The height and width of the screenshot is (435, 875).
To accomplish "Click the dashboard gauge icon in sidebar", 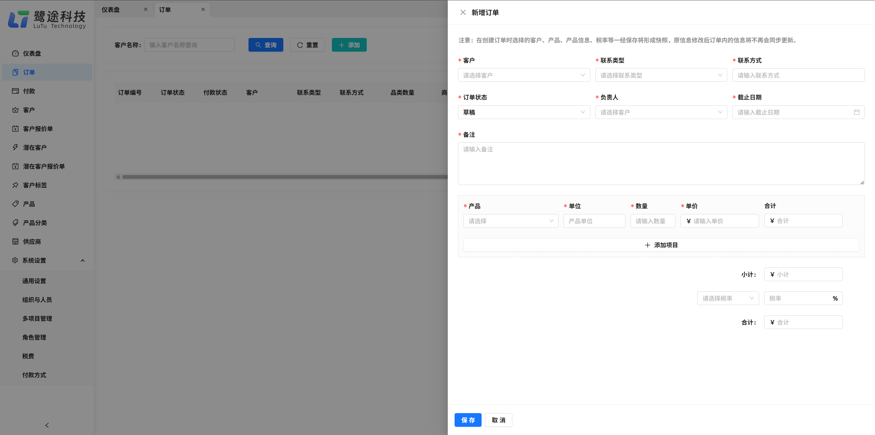I will point(15,53).
